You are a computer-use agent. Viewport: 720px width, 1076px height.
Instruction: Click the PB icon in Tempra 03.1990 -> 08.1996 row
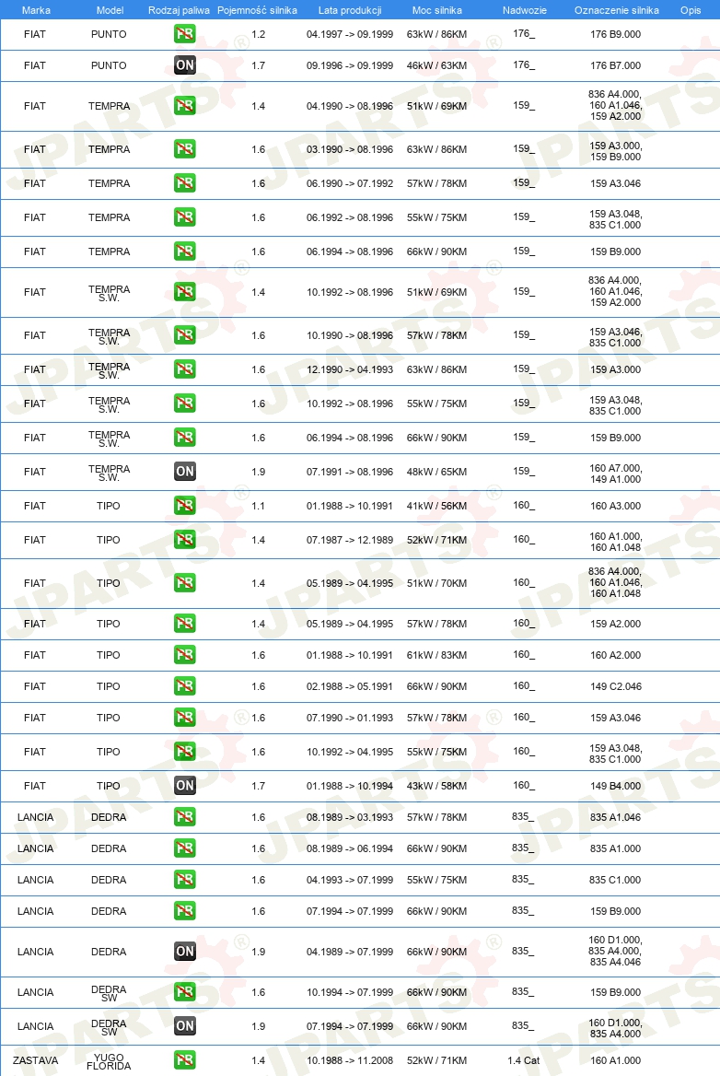184,149
